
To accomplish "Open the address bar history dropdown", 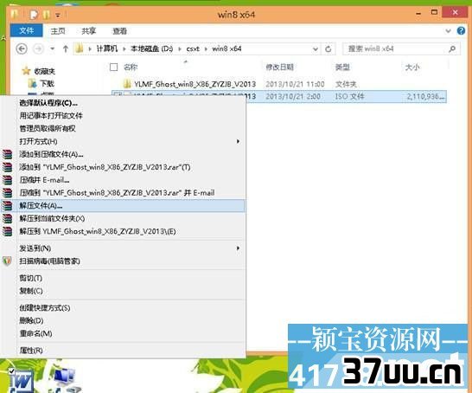I will [316, 48].
